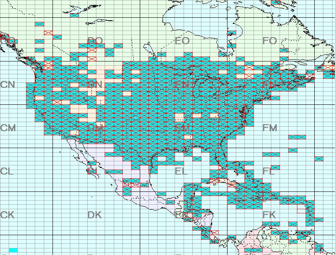335x255 pixels.
Task: Select the EL field label in the Gulf
Action: pyautogui.click(x=181, y=171)
